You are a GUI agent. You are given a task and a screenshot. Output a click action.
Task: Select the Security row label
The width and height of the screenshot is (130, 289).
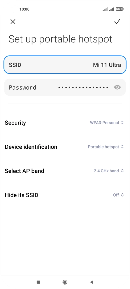point(15,123)
